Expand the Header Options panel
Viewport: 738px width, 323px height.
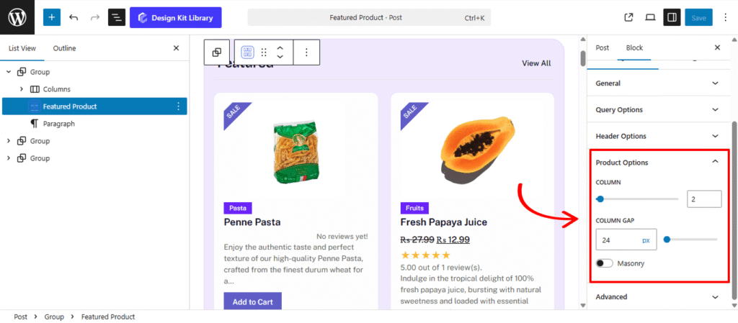[x=655, y=136]
